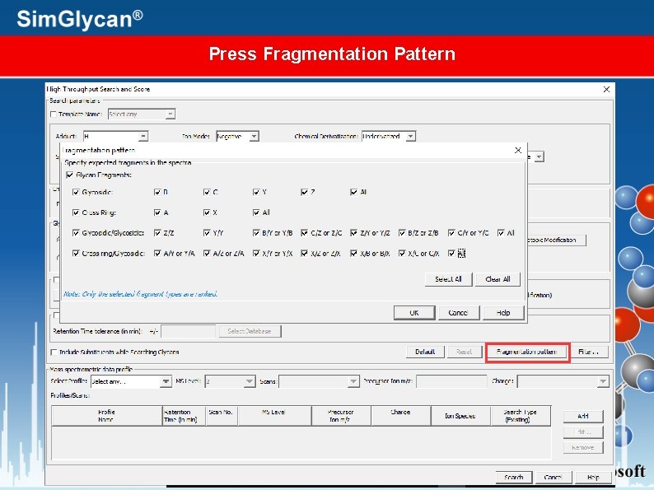Uncheck the Z fragment checkbox
Viewport: 654px width, 490px height.
tap(305, 192)
